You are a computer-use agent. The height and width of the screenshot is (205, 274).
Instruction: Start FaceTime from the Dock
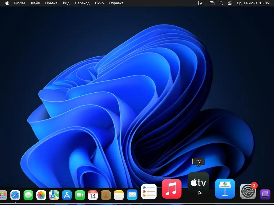click(x=80, y=195)
